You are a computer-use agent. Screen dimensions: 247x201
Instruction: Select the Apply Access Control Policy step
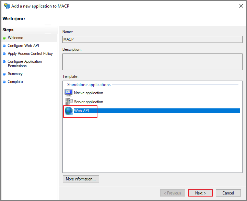point(30,54)
